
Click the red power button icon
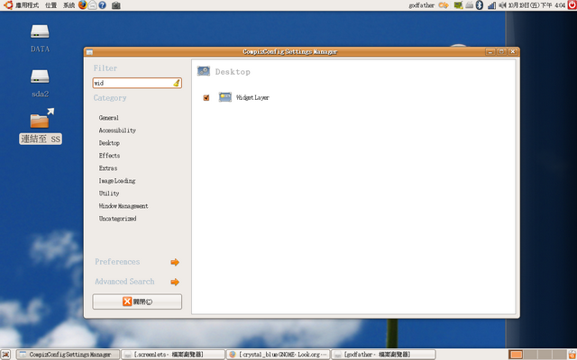coord(572,4)
